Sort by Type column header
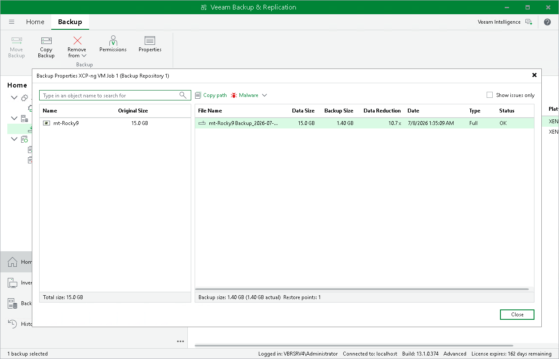Screen dimensions: 559x359 (x=475, y=111)
